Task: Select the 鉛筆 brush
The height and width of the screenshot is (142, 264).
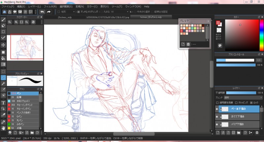Action: coord(23,97)
